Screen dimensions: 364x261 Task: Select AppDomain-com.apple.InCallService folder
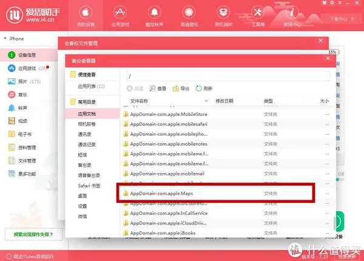(228, 213)
